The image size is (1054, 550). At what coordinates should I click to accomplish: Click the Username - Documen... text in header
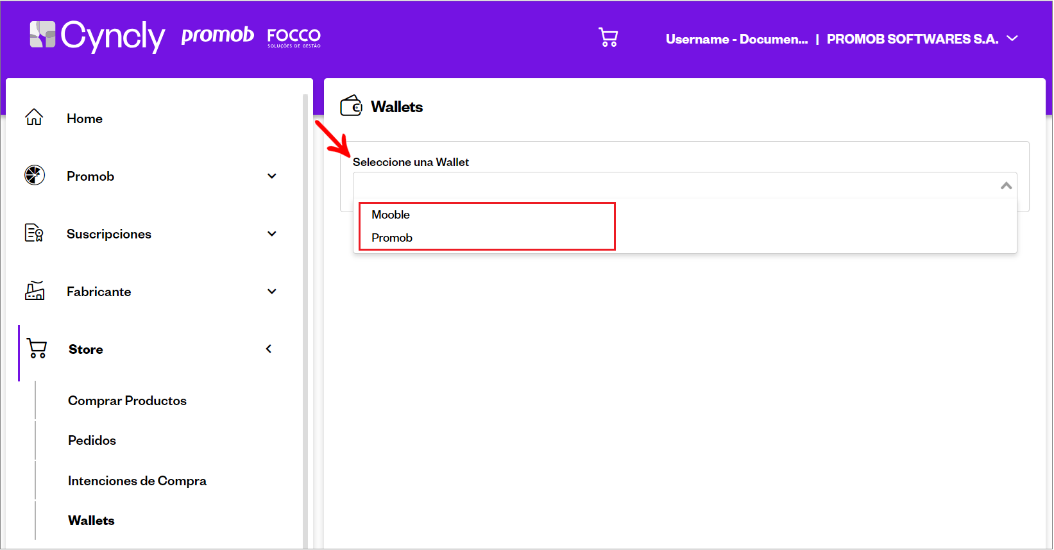click(736, 39)
